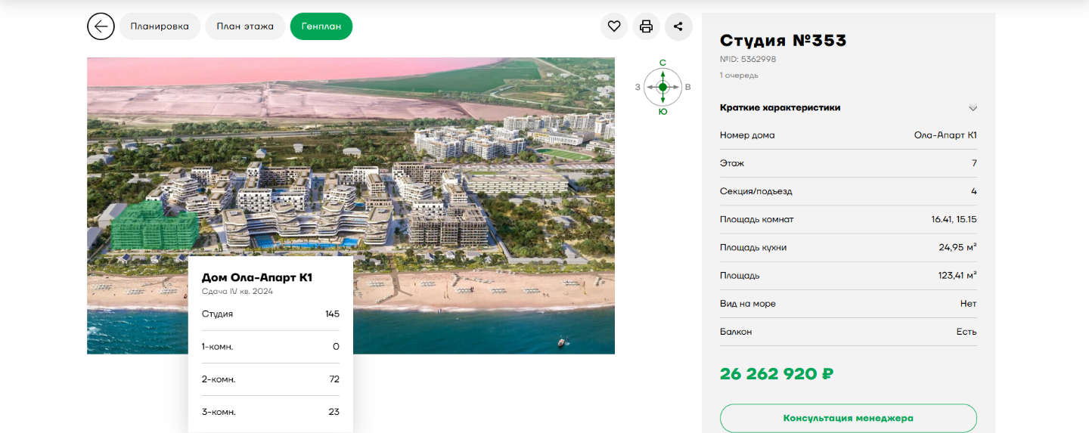Click the 3-room count 23

(x=334, y=412)
